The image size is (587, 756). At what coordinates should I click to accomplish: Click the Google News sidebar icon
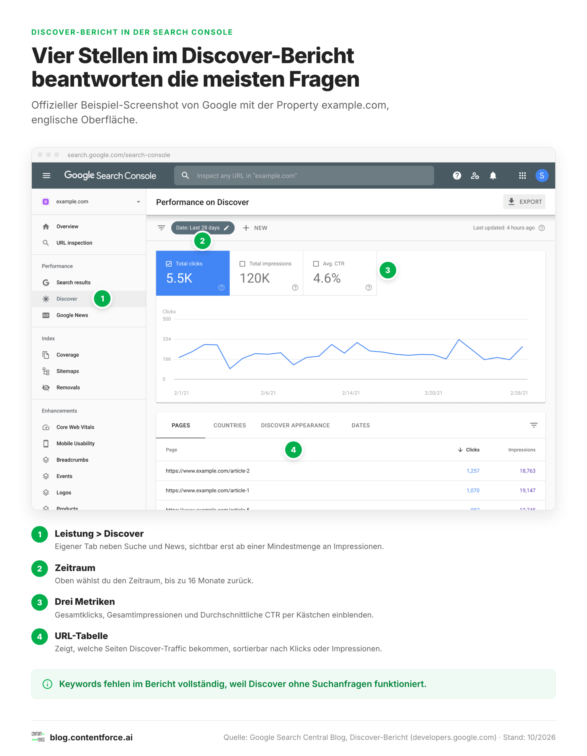click(46, 315)
